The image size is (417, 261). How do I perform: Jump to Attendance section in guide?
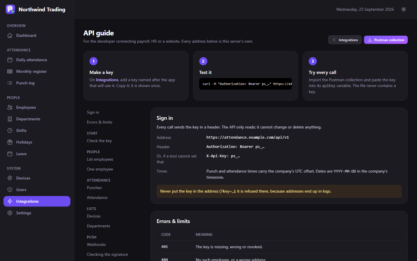[x=97, y=197]
